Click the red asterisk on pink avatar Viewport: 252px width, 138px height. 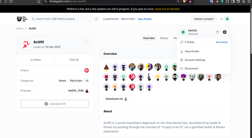(x=209, y=77)
